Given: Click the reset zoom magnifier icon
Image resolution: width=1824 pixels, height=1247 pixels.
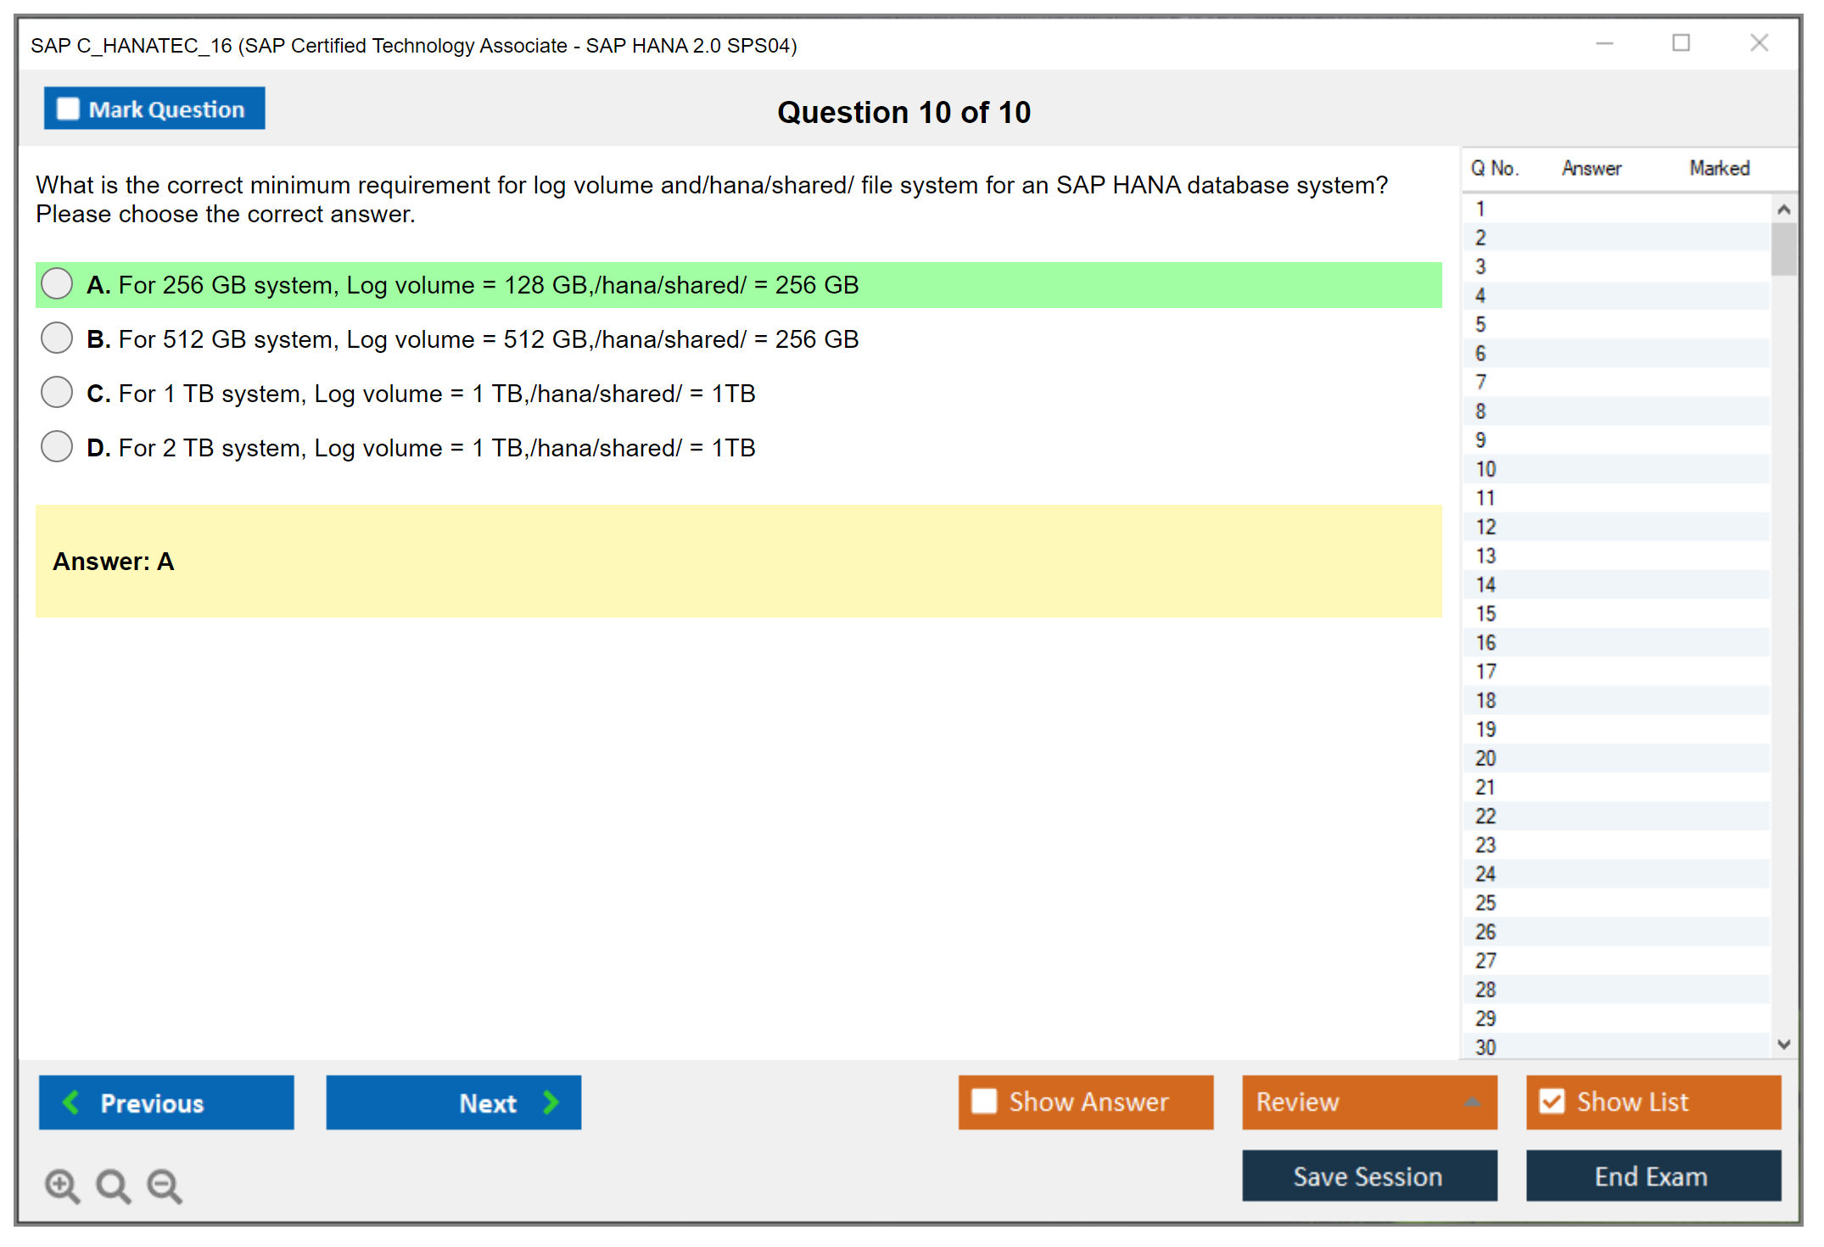Looking at the screenshot, I should coord(113,1185).
